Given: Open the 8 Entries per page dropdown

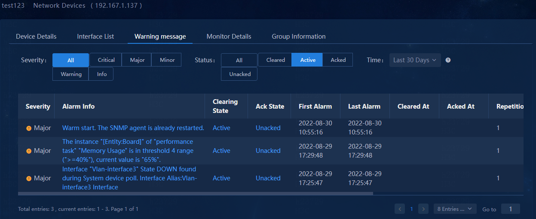Looking at the screenshot, I should [x=455, y=209].
